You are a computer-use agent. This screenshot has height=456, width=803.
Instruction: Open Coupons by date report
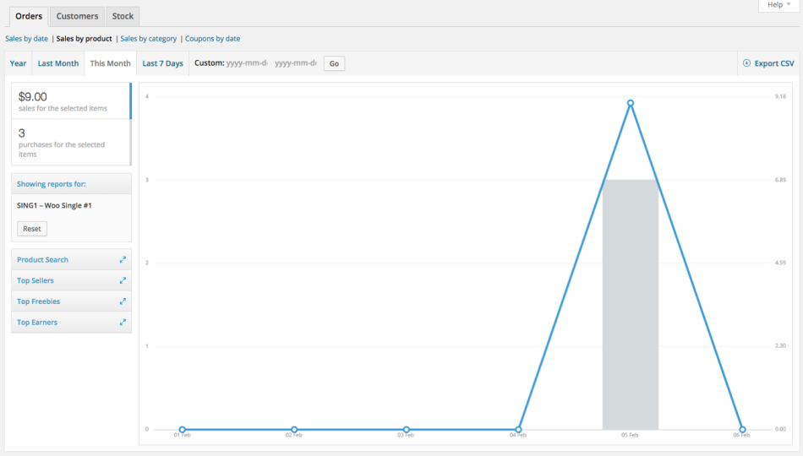click(x=212, y=39)
